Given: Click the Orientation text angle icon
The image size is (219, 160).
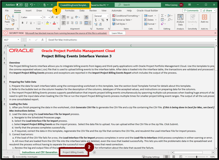Looking at the screenshot, I should click(x=77, y=17).
